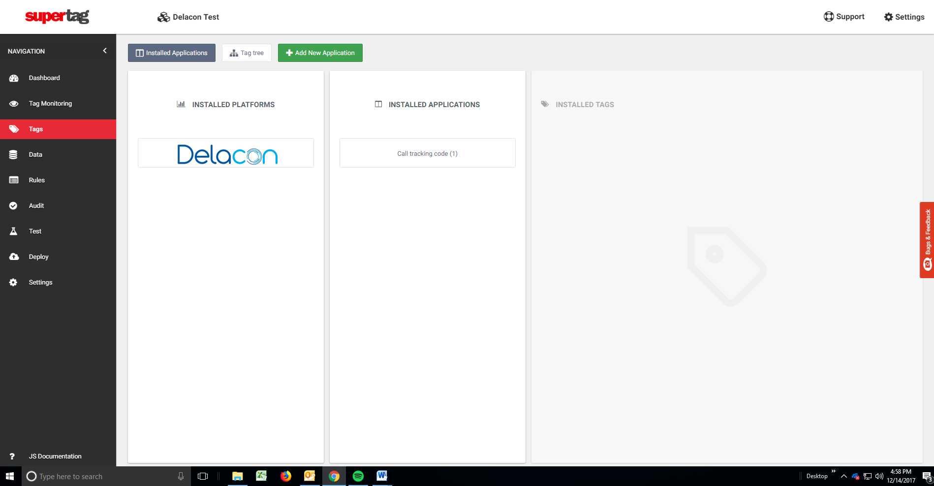Click the Installed Tags heading text
The image size is (934, 486).
pyautogui.click(x=585, y=105)
